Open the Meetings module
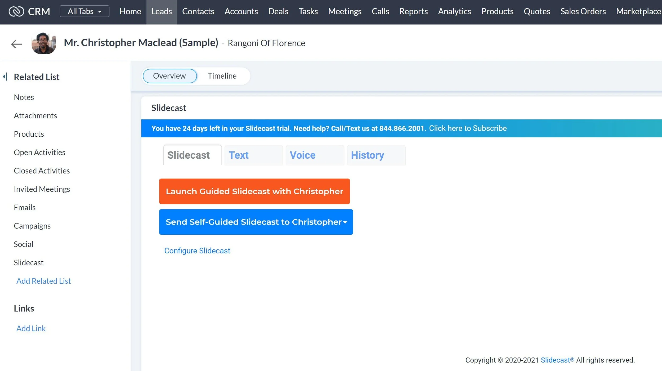Viewport: 662px width, 371px height. [x=345, y=11]
